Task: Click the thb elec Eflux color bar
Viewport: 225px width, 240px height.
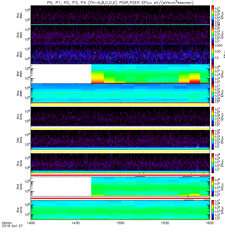Action: pos(213,34)
